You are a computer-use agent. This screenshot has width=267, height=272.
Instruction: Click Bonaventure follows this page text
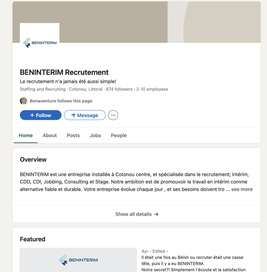(x=61, y=101)
